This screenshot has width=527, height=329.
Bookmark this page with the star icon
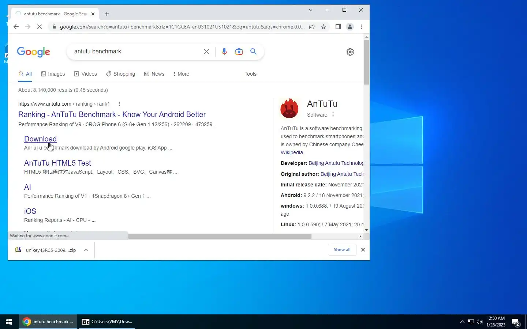tap(324, 27)
